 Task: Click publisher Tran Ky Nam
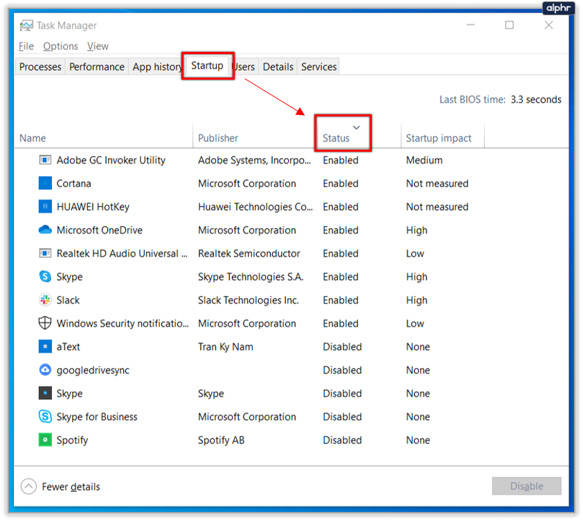[225, 347]
